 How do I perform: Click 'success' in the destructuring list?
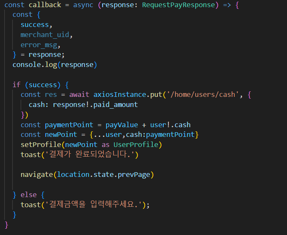click(35, 25)
